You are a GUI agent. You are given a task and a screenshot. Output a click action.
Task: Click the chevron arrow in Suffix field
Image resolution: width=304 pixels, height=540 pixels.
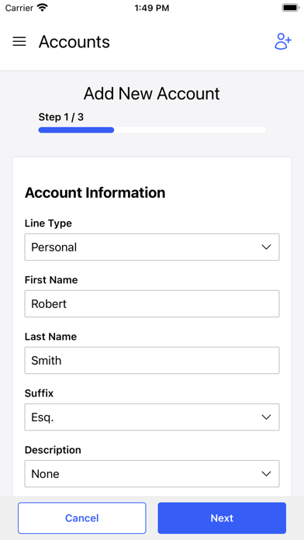pos(266,417)
